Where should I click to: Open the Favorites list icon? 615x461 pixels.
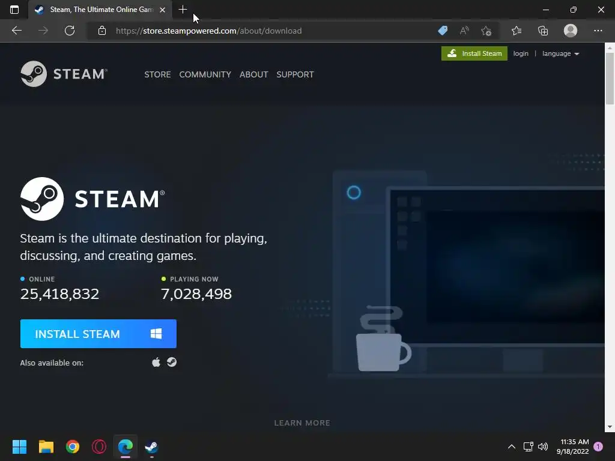coord(517,31)
